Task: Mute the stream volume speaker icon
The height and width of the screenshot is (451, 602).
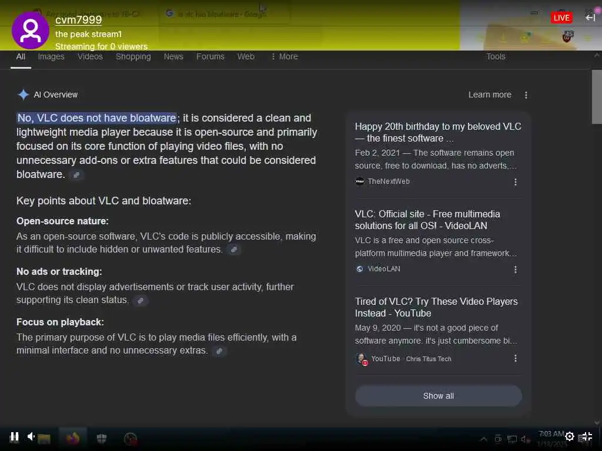Action: click(x=31, y=436)
